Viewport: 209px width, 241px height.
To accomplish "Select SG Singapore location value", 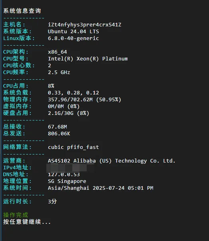I will 67,181.
